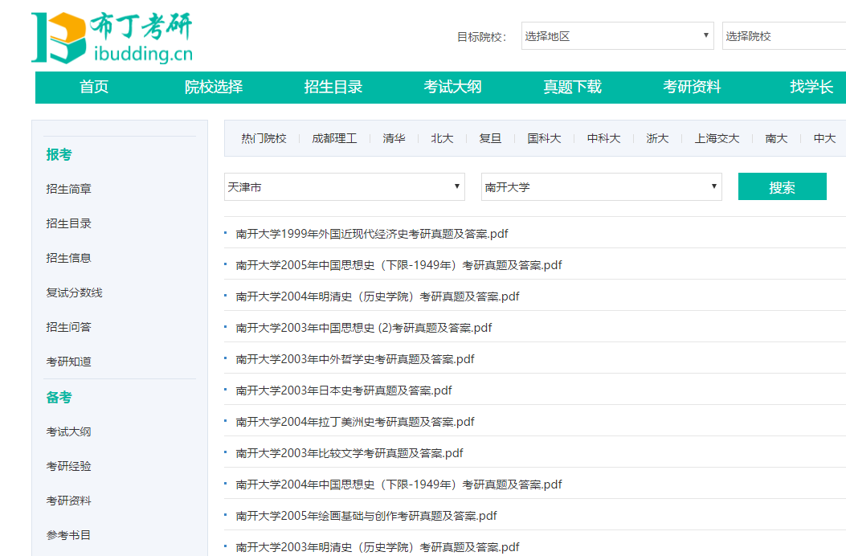The image size is (846, 556).
Task: Select 南大 in the hot schools bar
Action: 776,139
